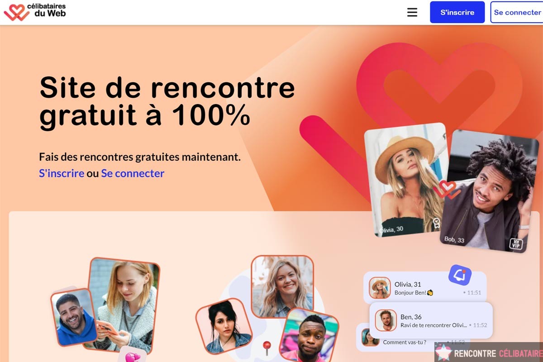Follow the Se connecter text link below headline
The height and width of the screenshot is (362, 543).
[133, 173]
